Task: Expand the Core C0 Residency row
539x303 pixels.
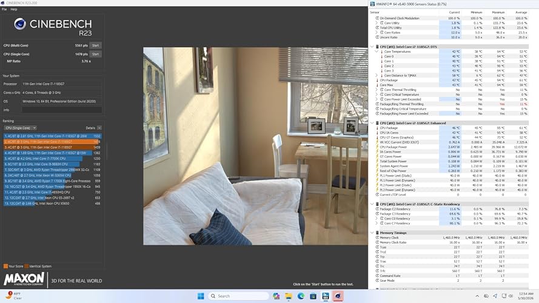Action: (377, 219)
